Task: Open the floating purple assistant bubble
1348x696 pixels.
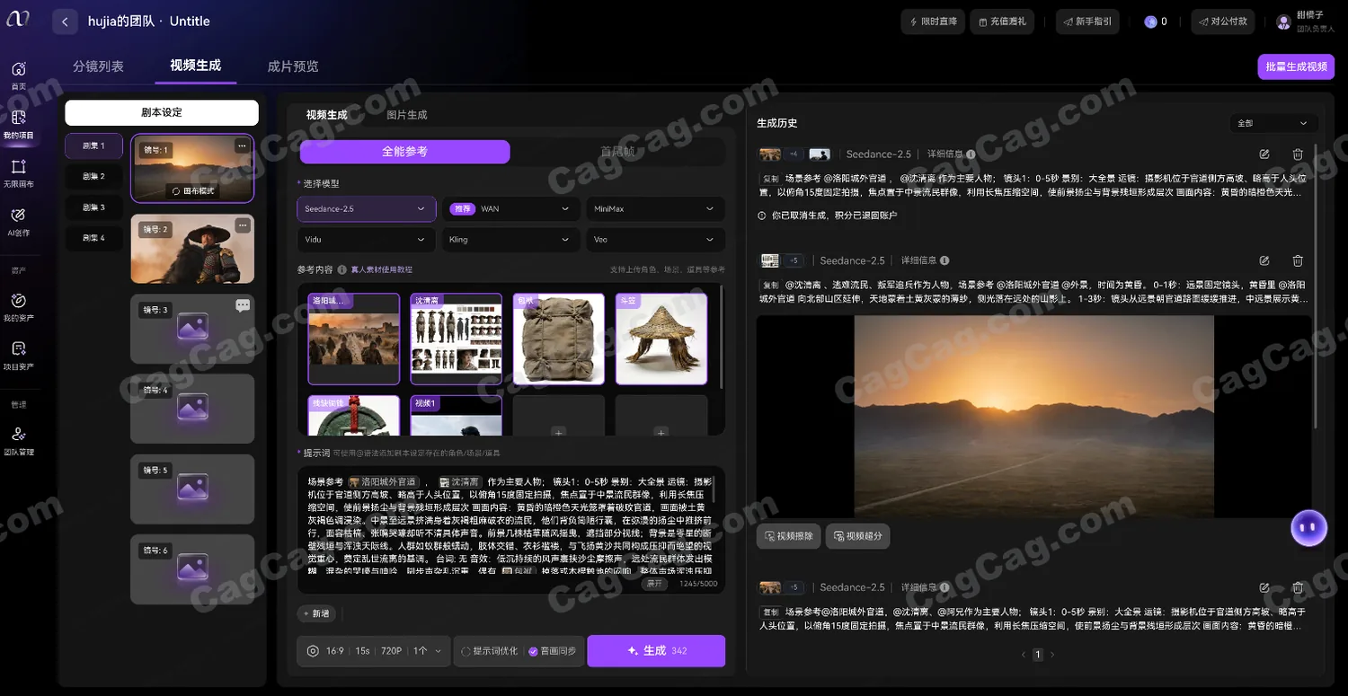Action: click(1309, 528)
